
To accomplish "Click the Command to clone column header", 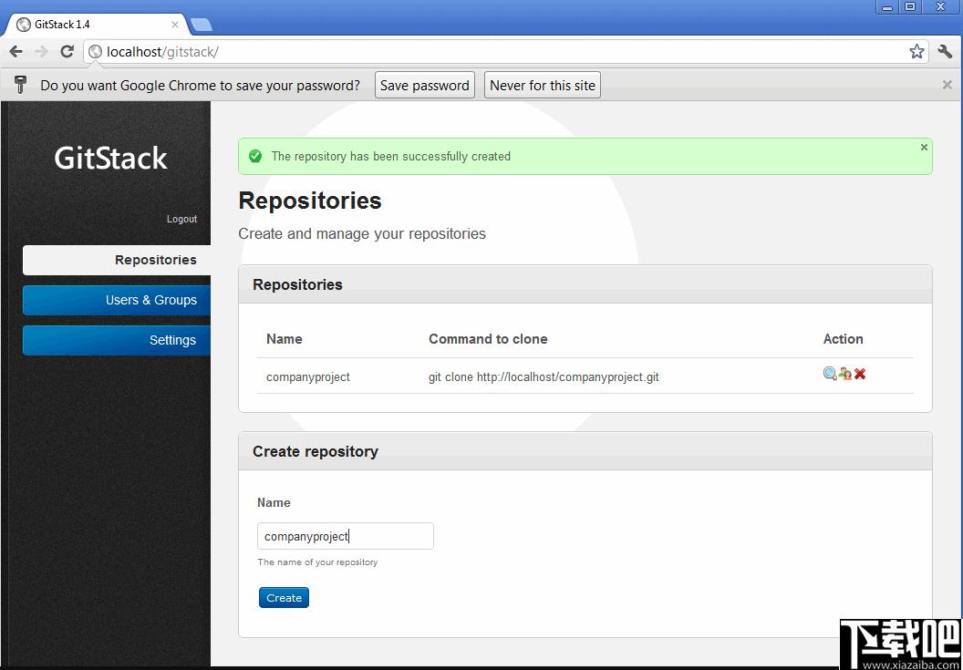I will click(488, 339).
